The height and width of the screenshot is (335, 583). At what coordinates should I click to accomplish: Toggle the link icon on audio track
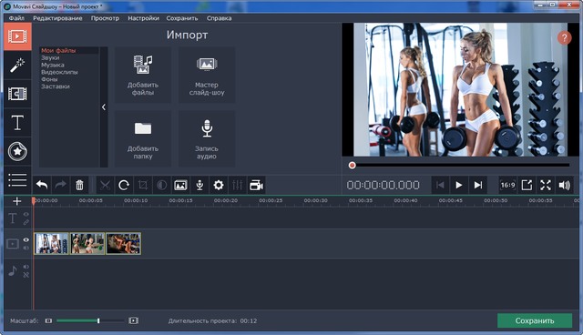click(x=26, y=275)
